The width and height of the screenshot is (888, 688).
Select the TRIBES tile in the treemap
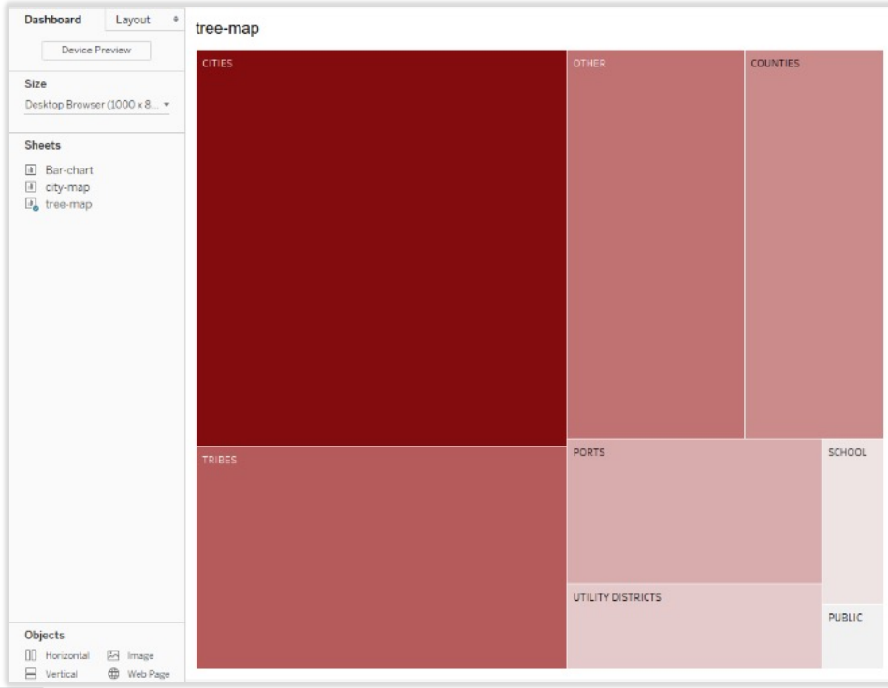tap(381, 558)
